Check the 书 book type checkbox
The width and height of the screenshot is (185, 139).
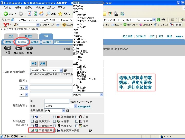tap(32, 117)
